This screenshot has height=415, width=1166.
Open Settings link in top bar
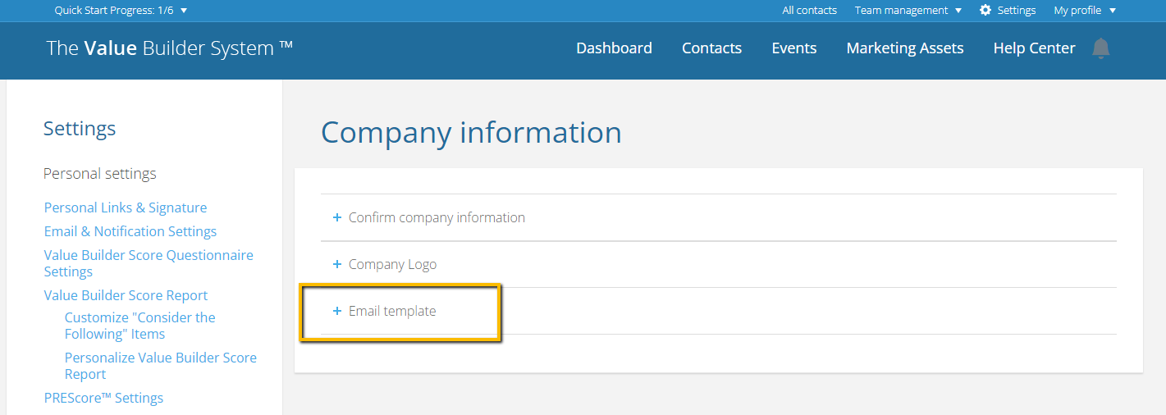pyautogui.click(x=1017, y=11)
